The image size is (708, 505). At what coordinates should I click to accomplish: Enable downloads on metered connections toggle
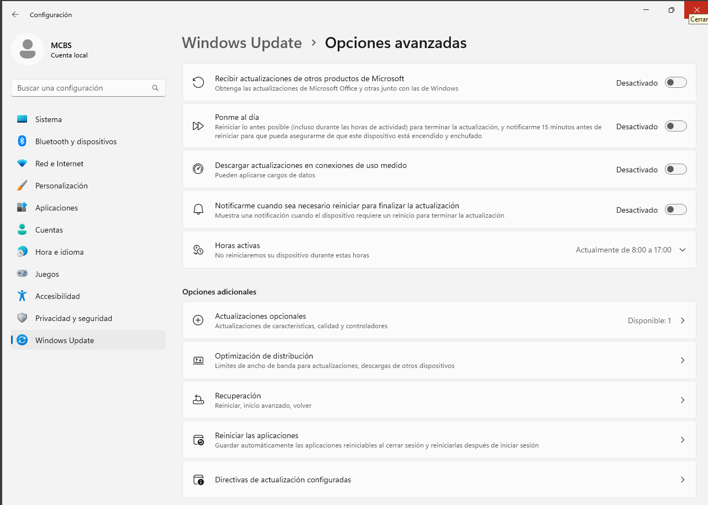675,169
